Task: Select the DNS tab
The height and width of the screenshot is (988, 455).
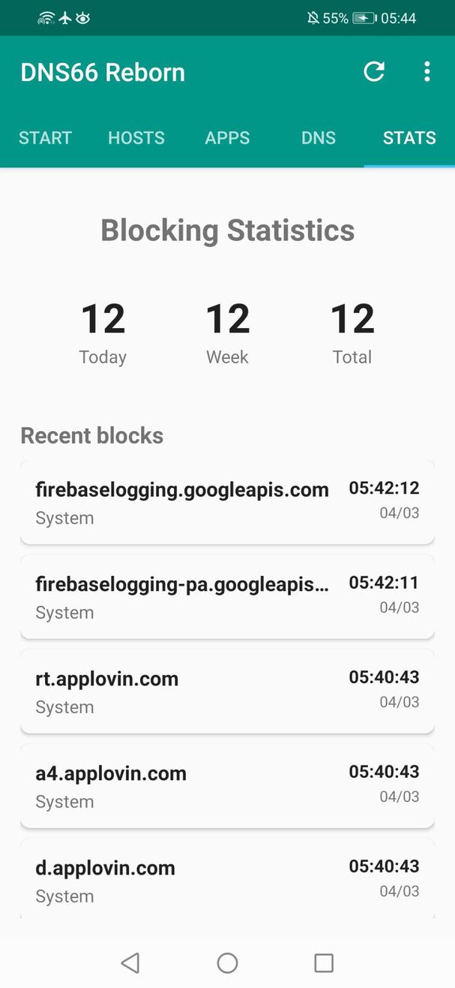Action: [x=319, y=138]
